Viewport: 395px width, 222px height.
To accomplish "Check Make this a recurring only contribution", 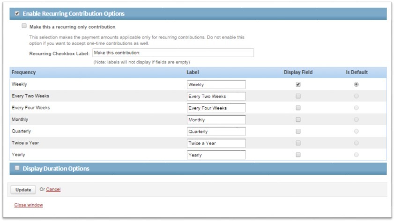I will click(24, 26).
